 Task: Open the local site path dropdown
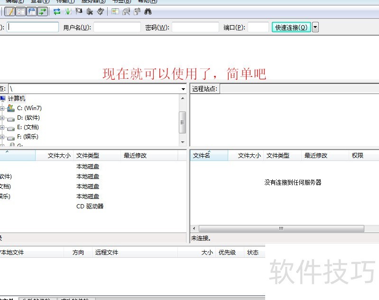(x=183, y=89)
